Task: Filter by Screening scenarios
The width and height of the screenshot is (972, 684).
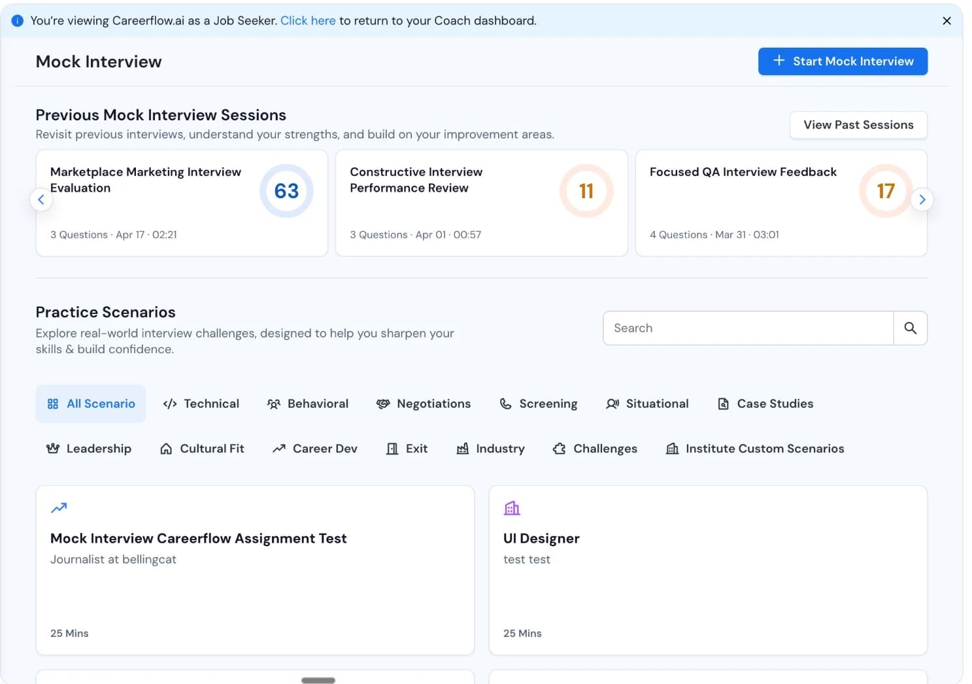Action: coord(539,403)
